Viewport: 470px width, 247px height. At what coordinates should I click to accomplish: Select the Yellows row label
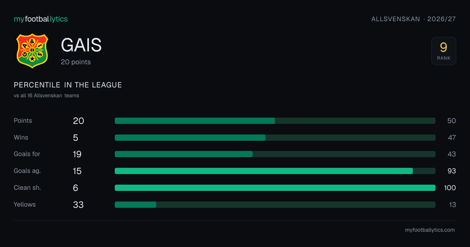[25, 205]
